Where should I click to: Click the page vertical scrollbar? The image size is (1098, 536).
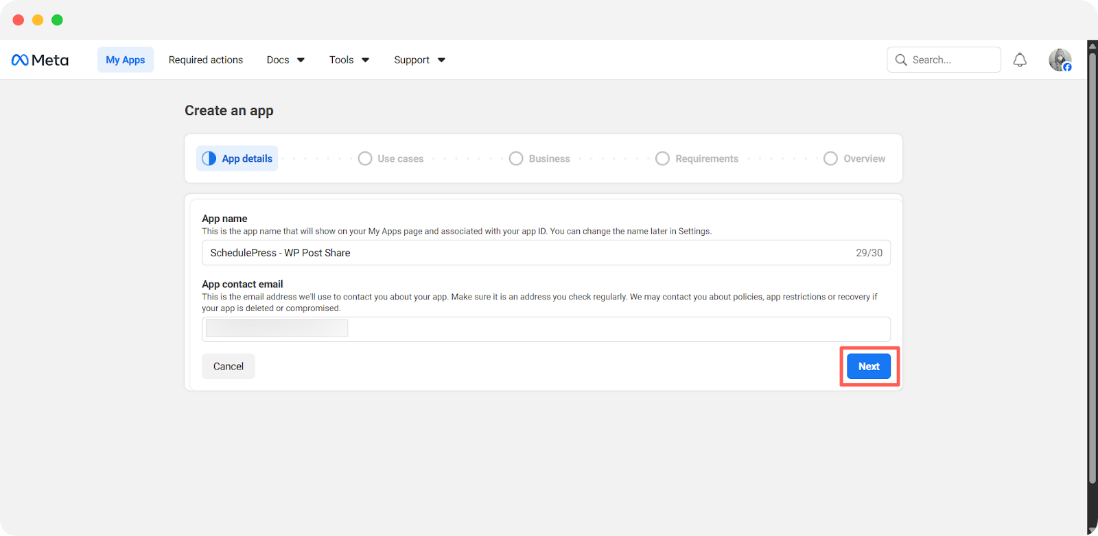point(1092,267)
